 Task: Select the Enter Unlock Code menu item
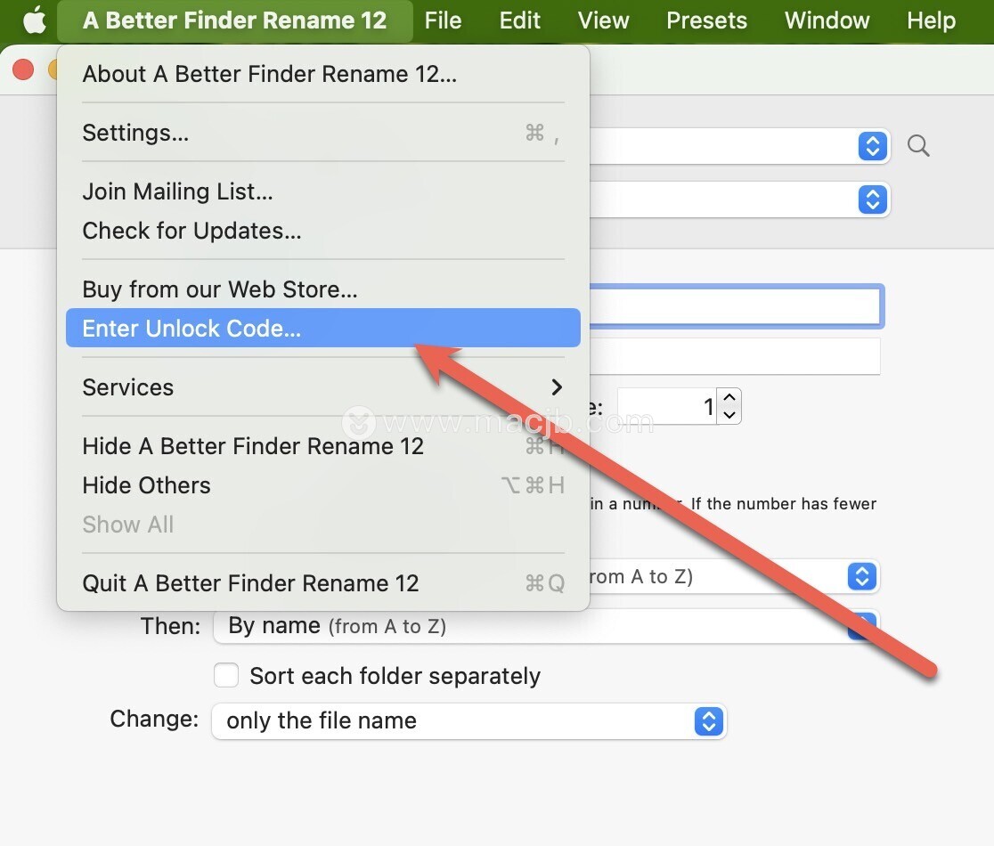(323, 328)
